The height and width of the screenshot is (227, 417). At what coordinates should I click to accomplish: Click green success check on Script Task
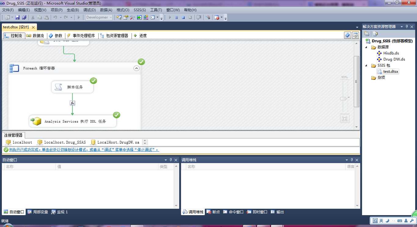coord(93,81)
